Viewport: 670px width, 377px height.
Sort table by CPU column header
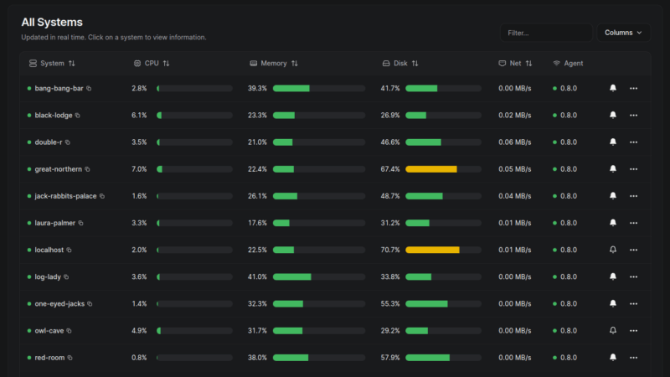coord(152,64)
